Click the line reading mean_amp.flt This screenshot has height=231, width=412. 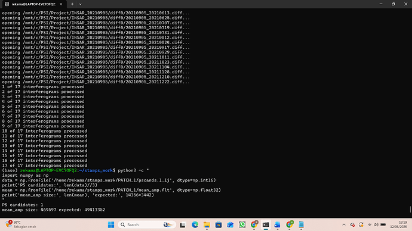(x=112, y=190)
